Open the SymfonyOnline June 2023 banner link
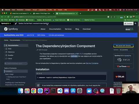Image resolution: width=139 pixels, height=104 pixels. click(x=14, y=35)
